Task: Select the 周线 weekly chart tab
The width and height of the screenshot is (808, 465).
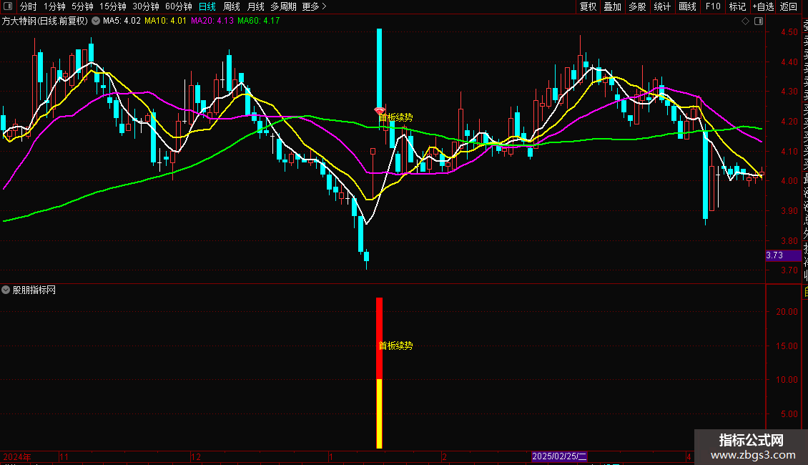Action: 232,6
